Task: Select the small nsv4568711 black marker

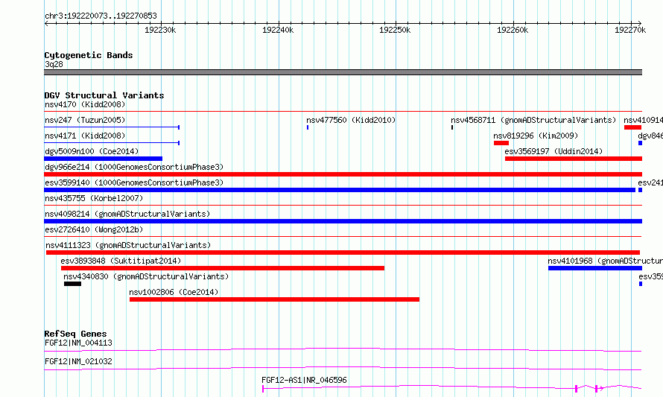Action: point(452,127)
